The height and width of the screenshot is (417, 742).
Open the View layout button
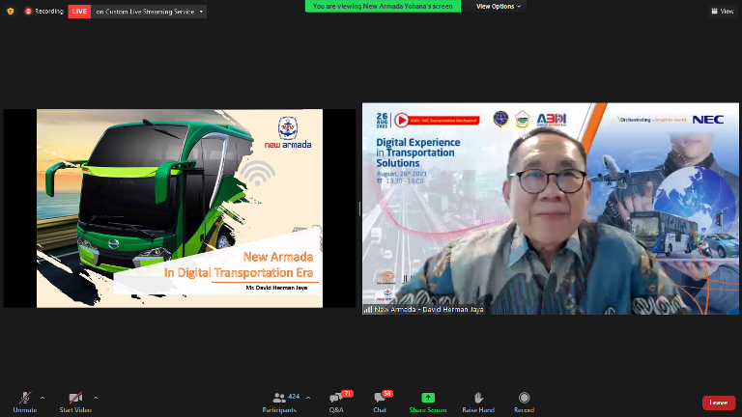723,11
